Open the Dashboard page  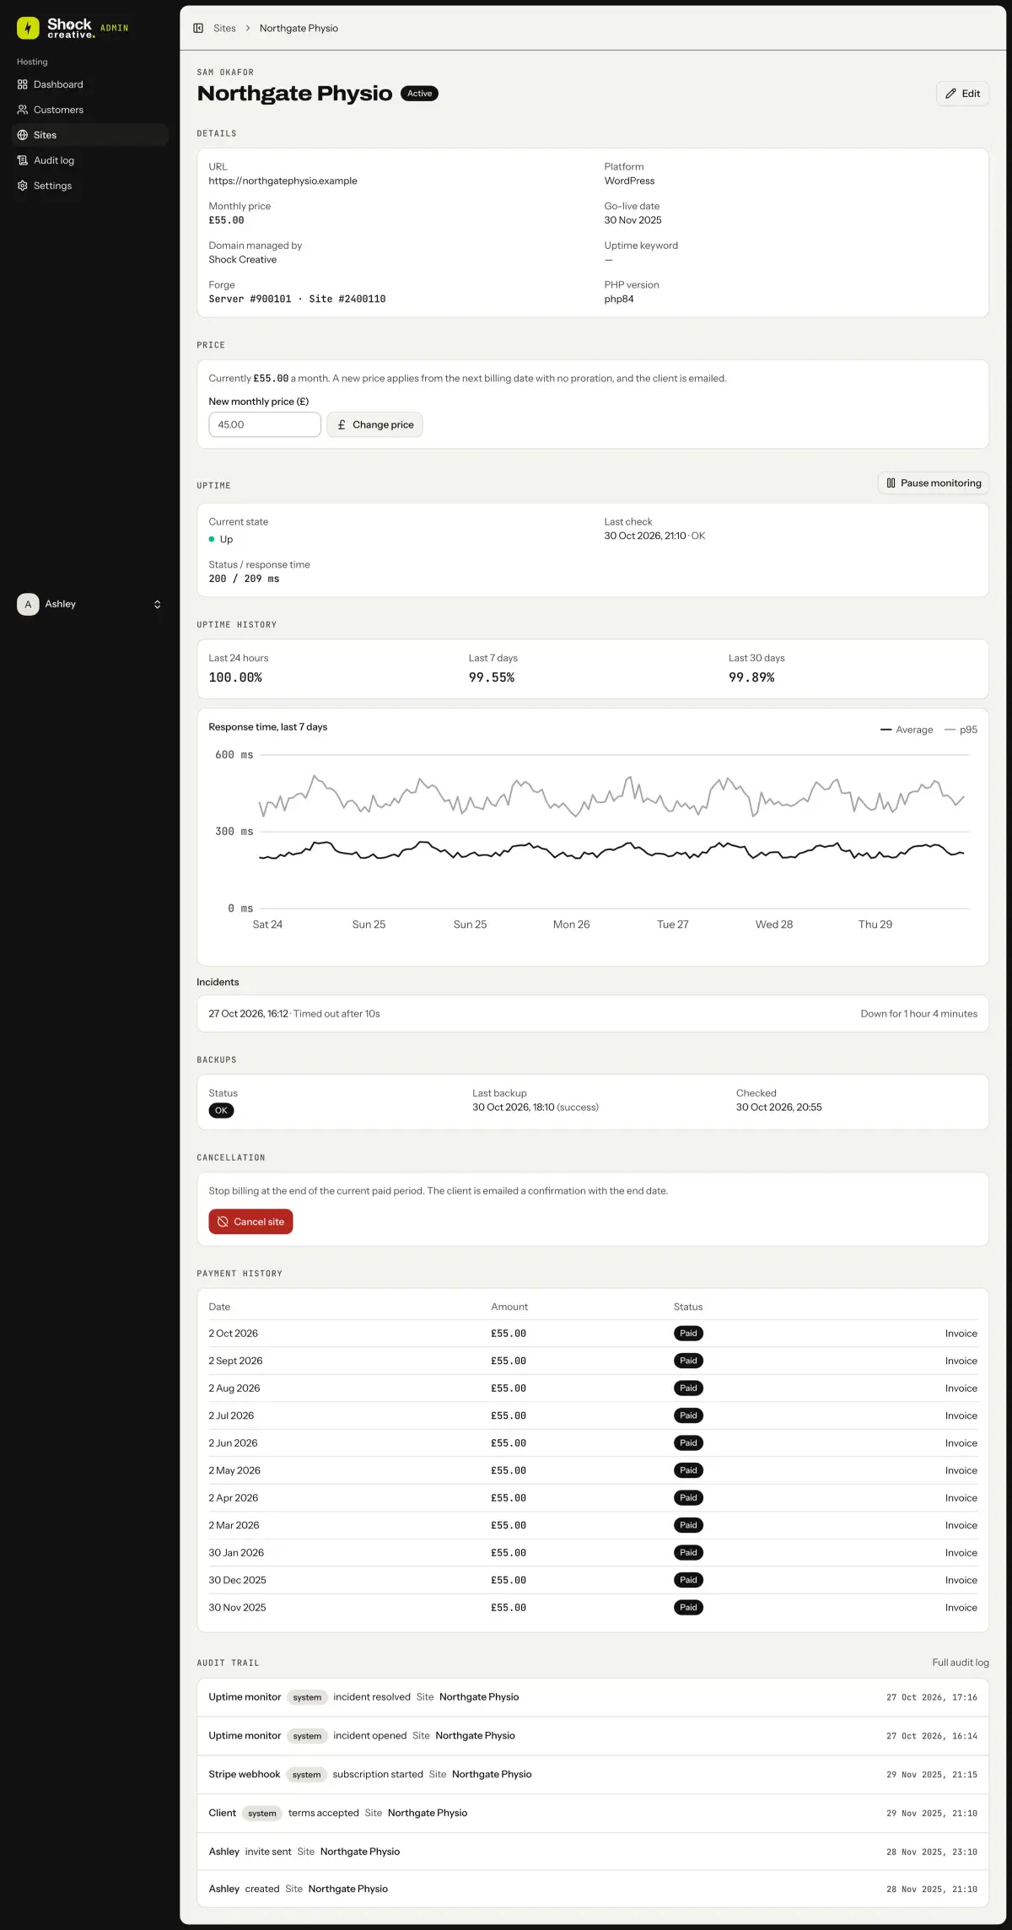pyautogui.click(x=90, y=84)
